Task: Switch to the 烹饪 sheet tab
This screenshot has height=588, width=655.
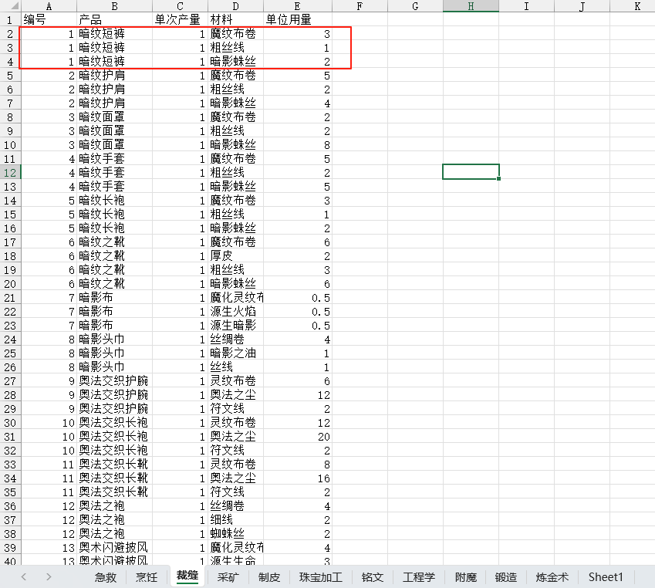Action: tap(147, 577)
